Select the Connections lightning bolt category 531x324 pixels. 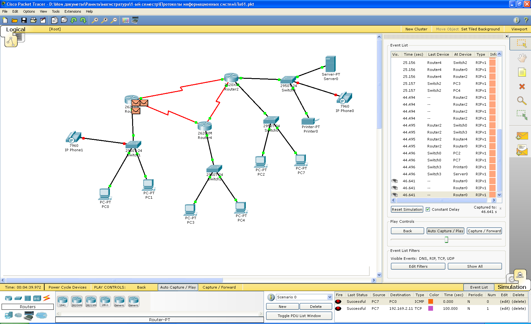[47, 298]
